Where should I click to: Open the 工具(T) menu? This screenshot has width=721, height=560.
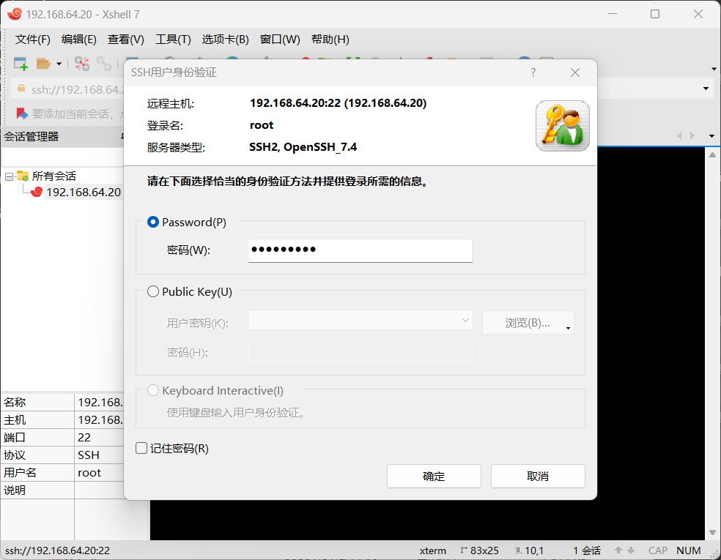click(x=173, y=40)
